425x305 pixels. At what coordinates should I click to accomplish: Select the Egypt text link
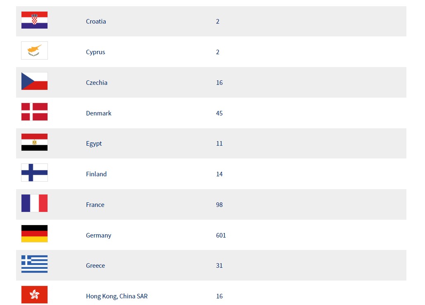coord(94,144)
